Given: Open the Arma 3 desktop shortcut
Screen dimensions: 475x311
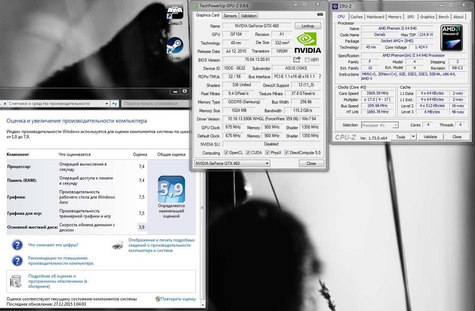Looking at the screenshot, I should (x=175, y=14).
